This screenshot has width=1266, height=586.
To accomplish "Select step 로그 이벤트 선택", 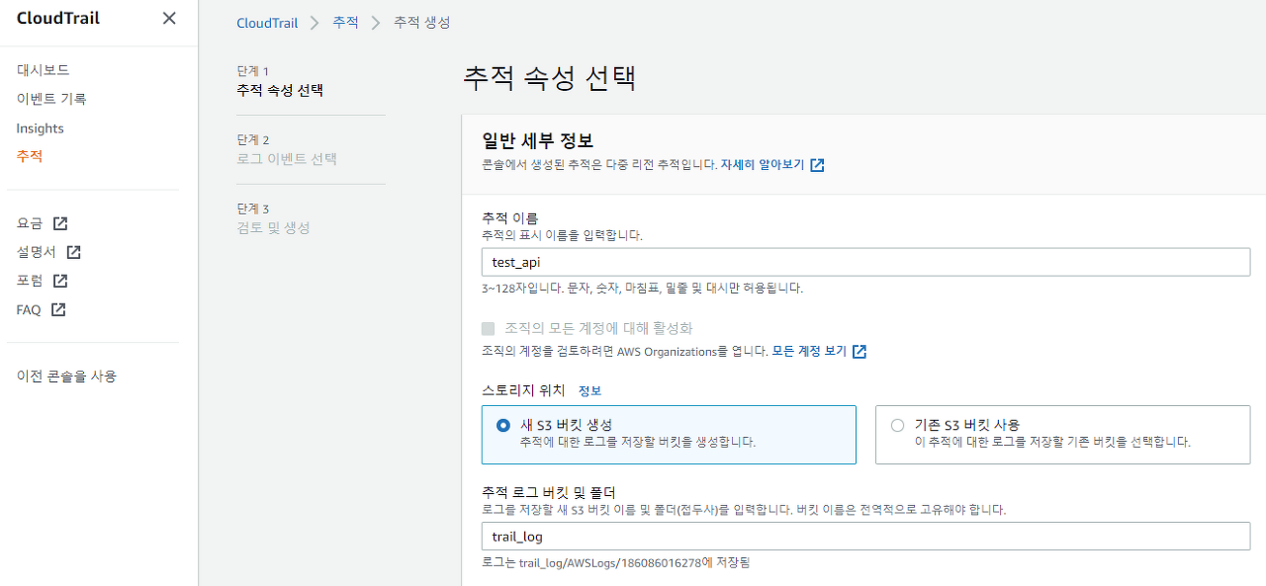I will pyautogui.click(x=287, y=158).
